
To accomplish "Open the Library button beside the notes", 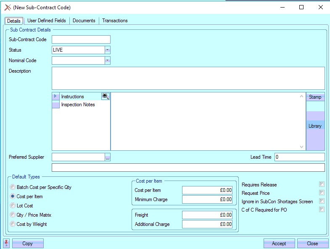I will pyautogui.click(x=315, y=126).
